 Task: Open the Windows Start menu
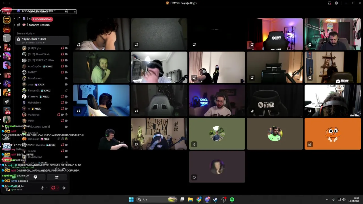point(131,199)
